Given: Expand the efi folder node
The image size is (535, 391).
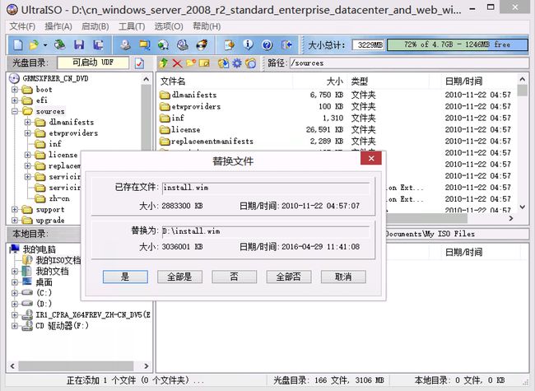Looking at the screenshot, I should coord(15,100).
